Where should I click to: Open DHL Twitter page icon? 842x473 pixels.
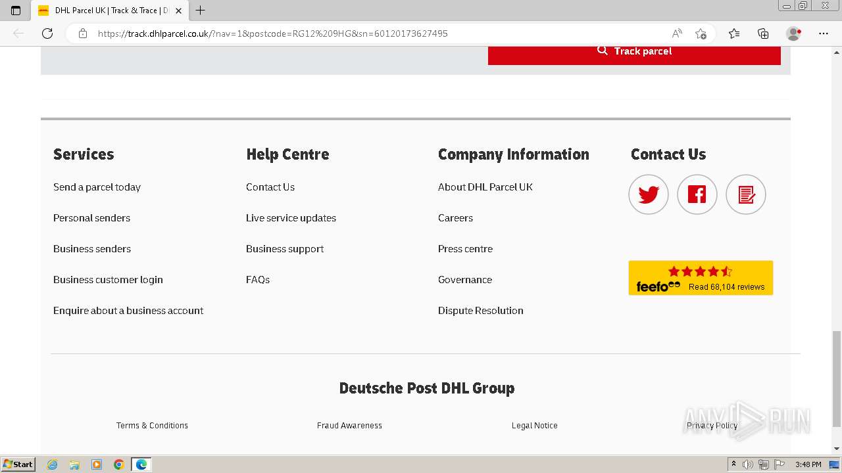point(649,194)
